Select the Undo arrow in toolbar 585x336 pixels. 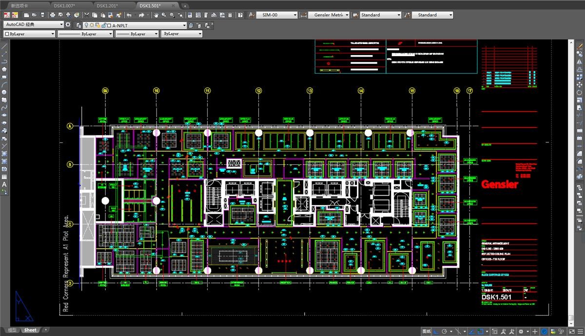click(x=129, y=15)
